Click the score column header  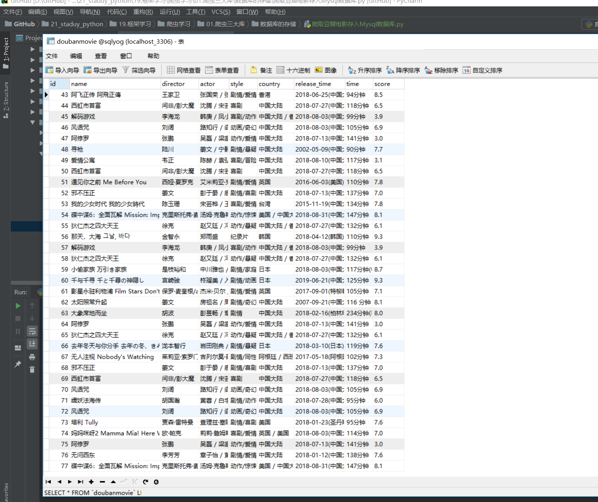click(x=388, y=84)
